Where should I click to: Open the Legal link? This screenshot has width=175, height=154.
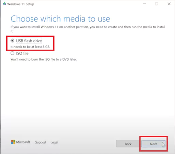pos(54,142)
